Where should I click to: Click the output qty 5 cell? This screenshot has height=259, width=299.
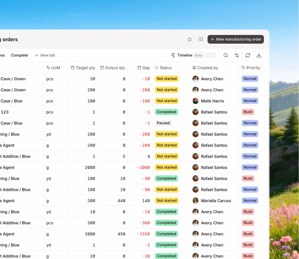[124, 156]
